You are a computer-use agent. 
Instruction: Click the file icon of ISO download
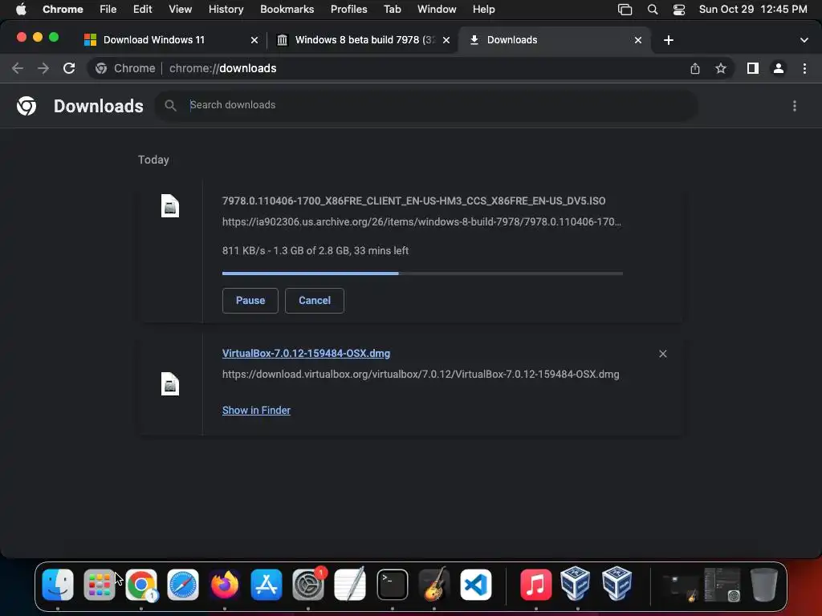click(x=170, y=205)
